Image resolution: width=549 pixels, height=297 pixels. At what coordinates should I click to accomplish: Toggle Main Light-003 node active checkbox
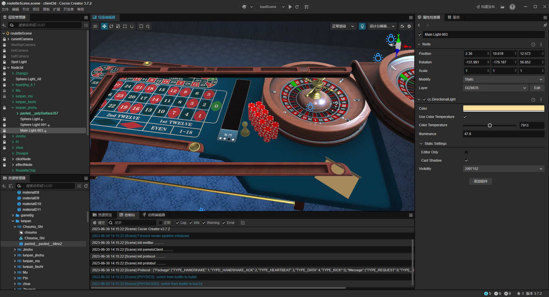tap(420, 35)
